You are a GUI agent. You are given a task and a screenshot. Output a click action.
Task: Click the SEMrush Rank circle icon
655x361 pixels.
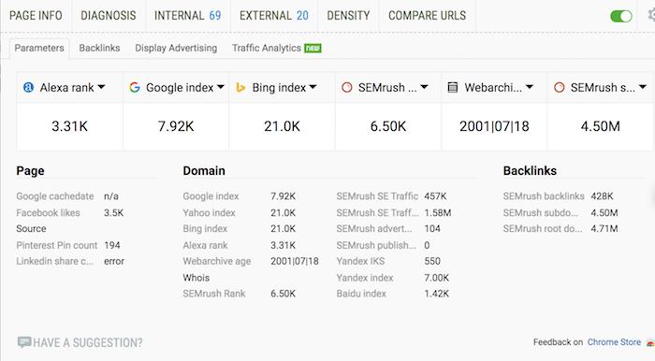coord(347,87)
